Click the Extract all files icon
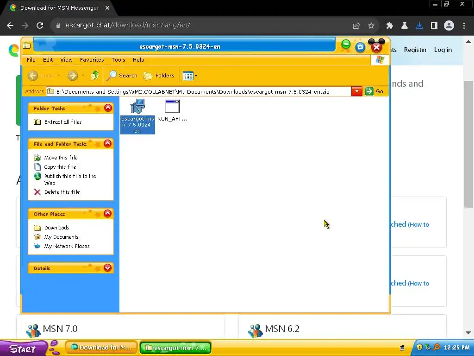The image size is (474, 356). (x=37, y=122)
